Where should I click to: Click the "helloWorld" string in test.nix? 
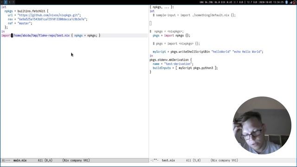[221, 51]
